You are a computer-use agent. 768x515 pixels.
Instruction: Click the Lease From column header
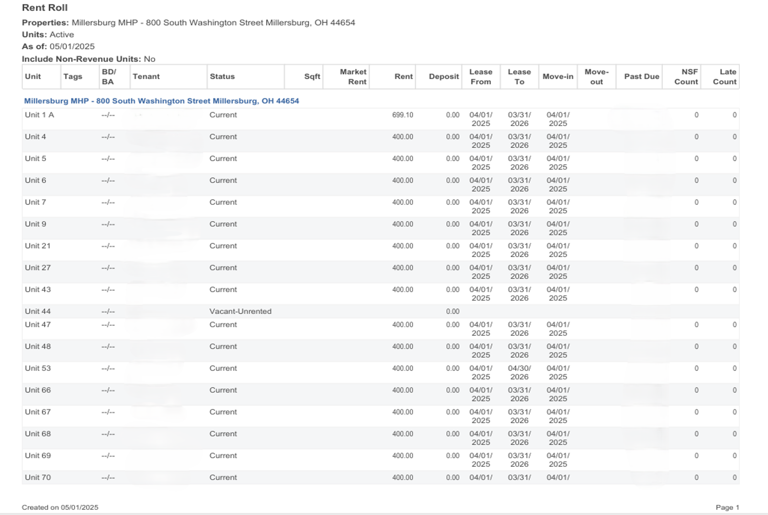pyautogui.click(x=480, y=76)
